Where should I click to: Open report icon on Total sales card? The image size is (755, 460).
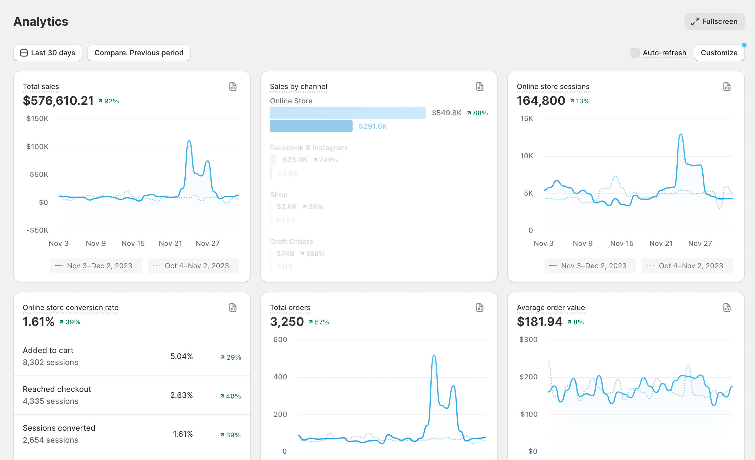[233, 86]
